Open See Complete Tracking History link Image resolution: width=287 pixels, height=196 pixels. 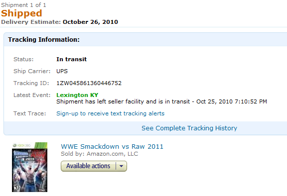click(x=189, y=128)
